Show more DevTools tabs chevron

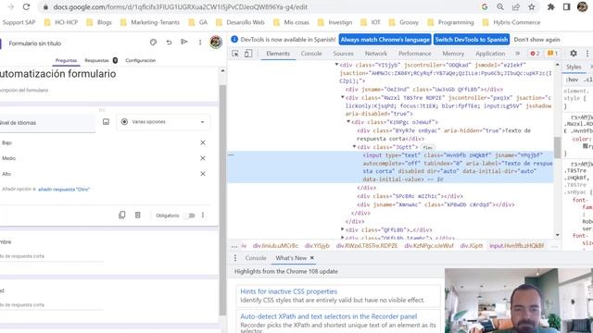point(518,54)
